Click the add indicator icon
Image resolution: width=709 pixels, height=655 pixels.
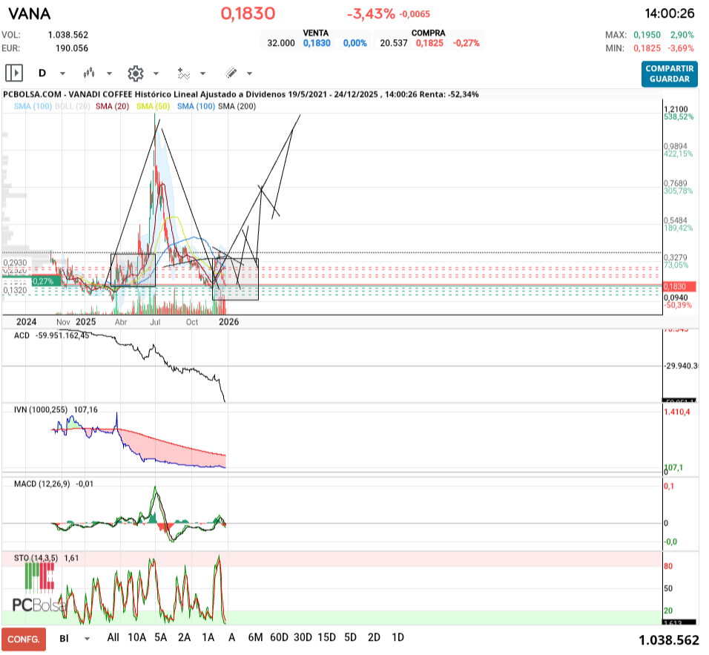pos(183,73)
